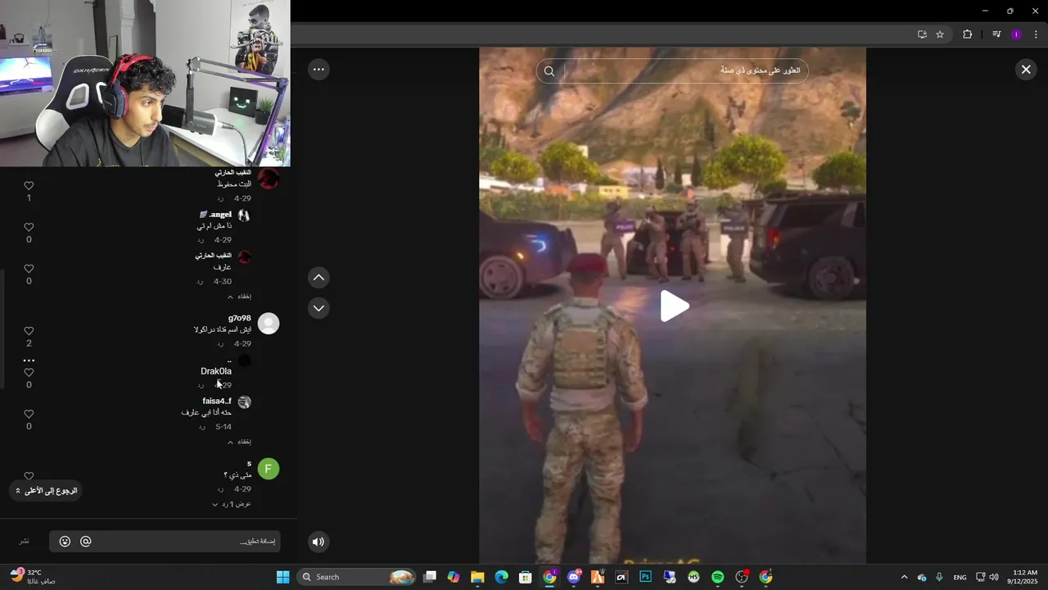Viewport: 1048px width, 590px height.
Task: Open File Explorer from the taskbar
Action: tap(477, 577)
